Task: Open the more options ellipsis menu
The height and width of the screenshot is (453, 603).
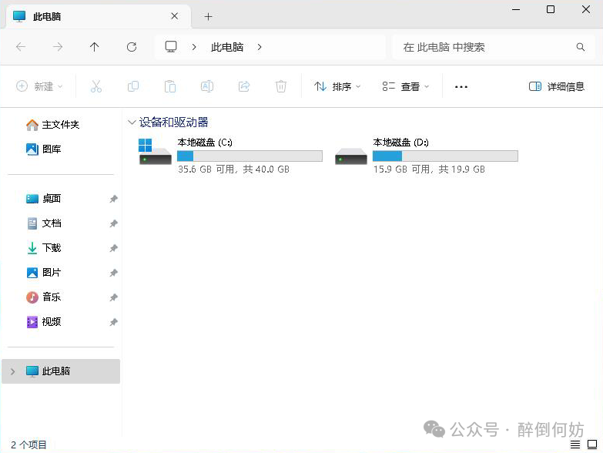Action: [461, 87]
